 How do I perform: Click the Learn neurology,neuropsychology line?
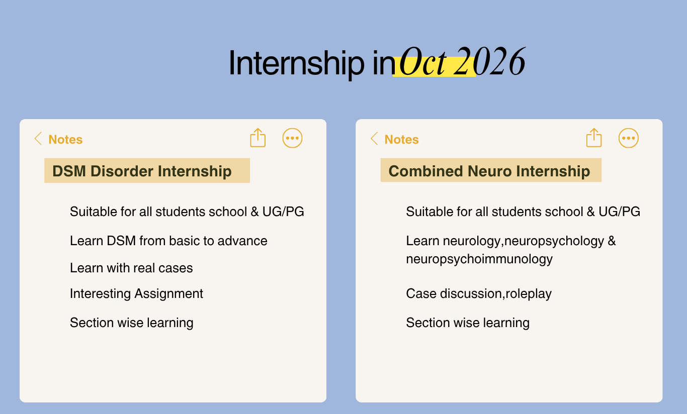point(511,250)
